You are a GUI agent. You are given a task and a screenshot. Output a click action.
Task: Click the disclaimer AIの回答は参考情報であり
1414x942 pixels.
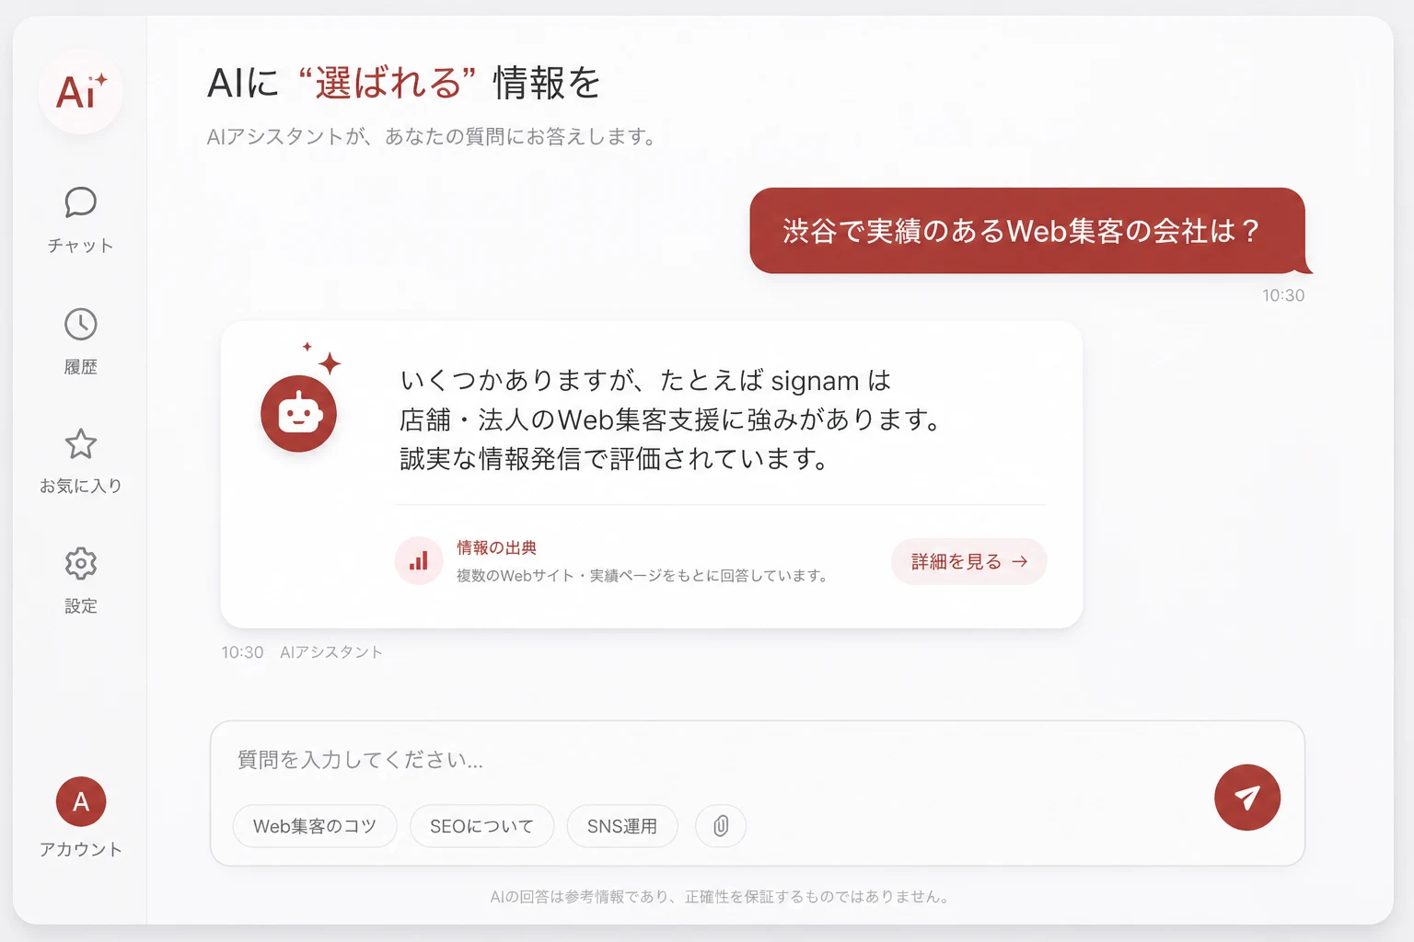click(721, 896)
